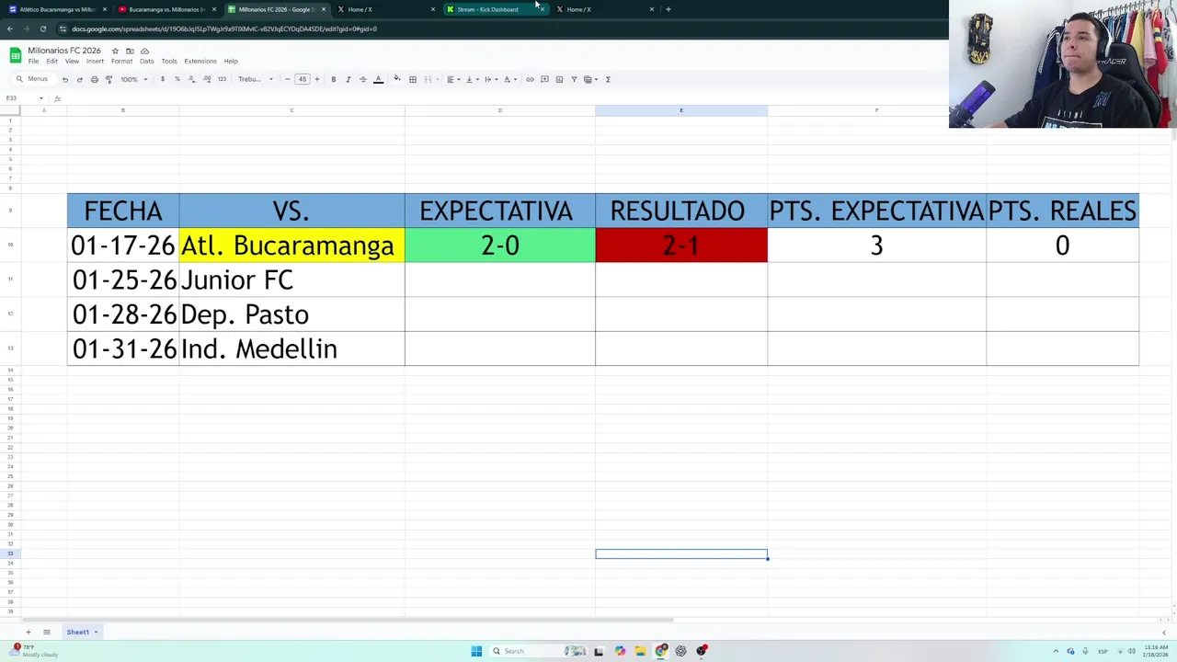Viewport: 1177px width, 662px height.
Task: Click the redo icon in toolbar
Action: click(x=79, y=79)
